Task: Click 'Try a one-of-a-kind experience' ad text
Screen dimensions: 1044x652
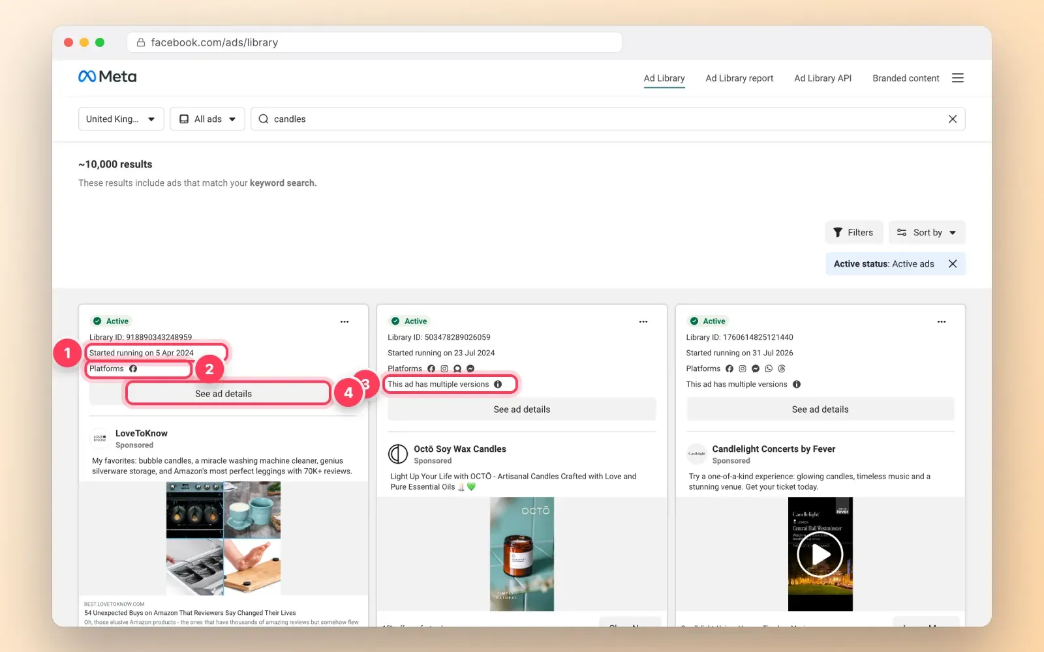Action: (x=810, y=481)
